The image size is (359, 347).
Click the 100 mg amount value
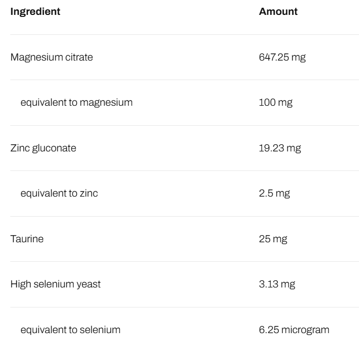tap(276, 103)
